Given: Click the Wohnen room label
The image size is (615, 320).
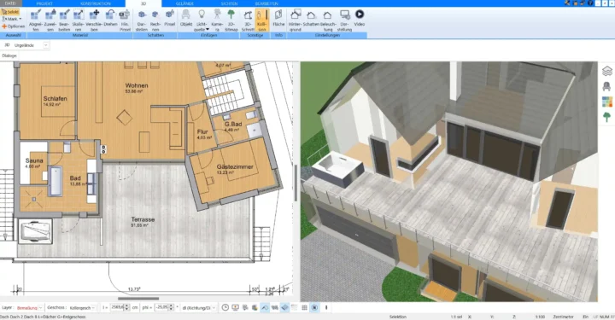Looking at the screenshot, I should point(137,85).
